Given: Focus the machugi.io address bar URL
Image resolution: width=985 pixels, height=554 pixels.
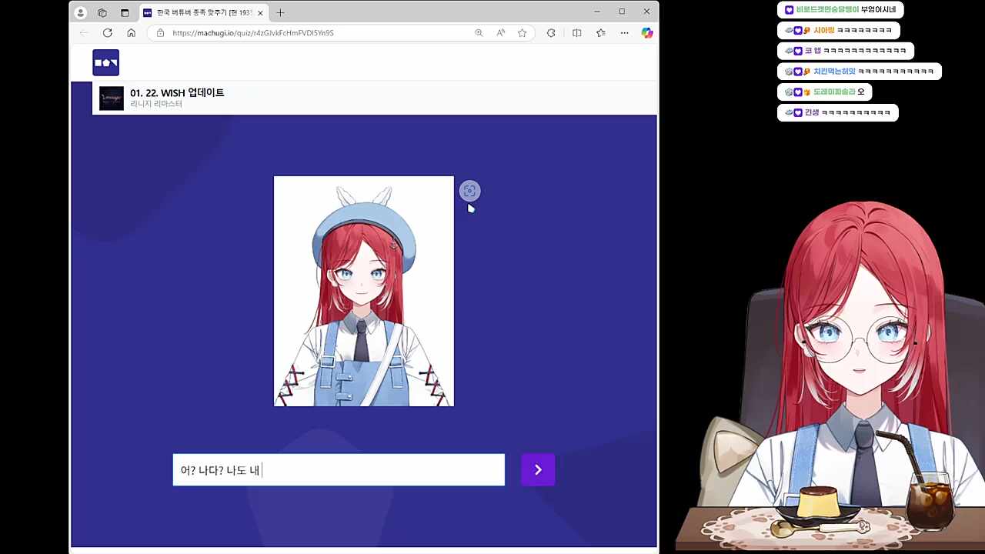Looking at the screenshot, I should (253, 33).
